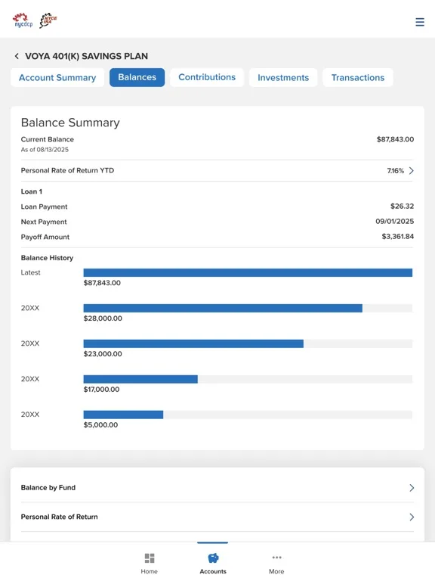Viewport: 435px width, 581px height.
Task: Open the Contributions tab
Action: [x=207, y=77]
